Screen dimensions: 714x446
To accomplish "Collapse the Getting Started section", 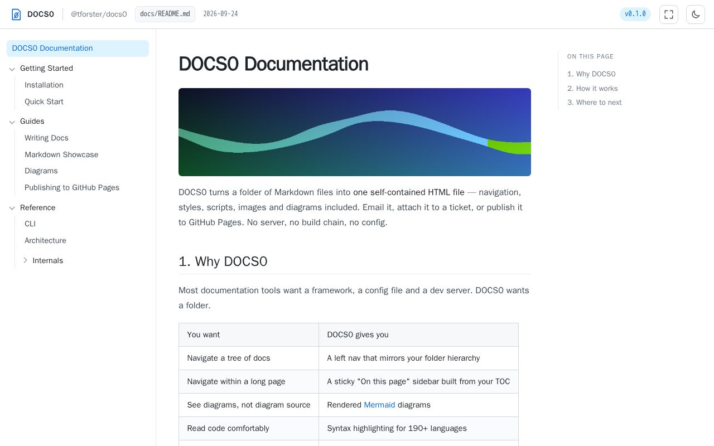I will 12,69.
